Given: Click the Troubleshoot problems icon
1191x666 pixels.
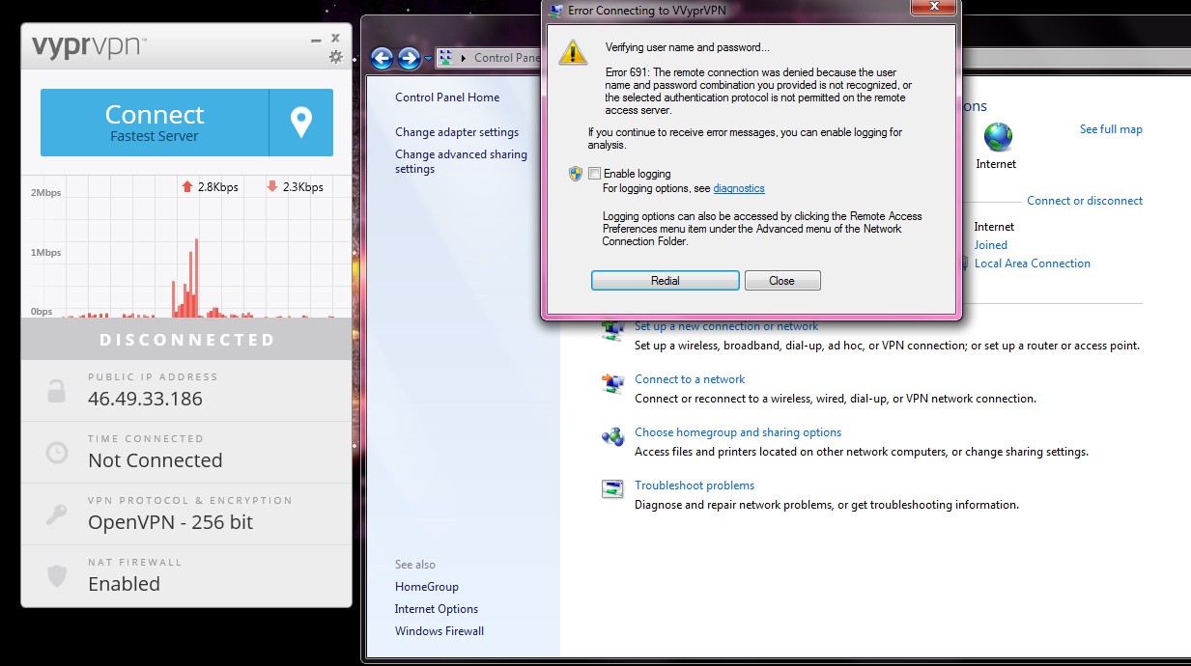Looking at the screenshot, I should coord(612,489).
